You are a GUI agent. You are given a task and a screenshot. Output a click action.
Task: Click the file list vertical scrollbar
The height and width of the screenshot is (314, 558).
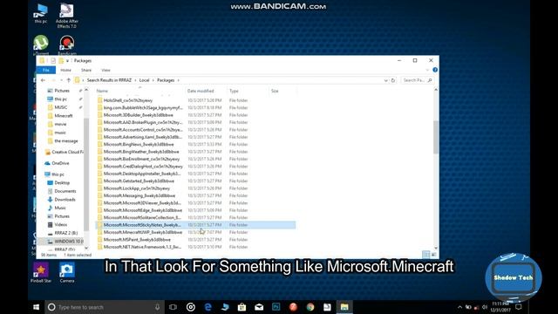[x=436, y=137]
